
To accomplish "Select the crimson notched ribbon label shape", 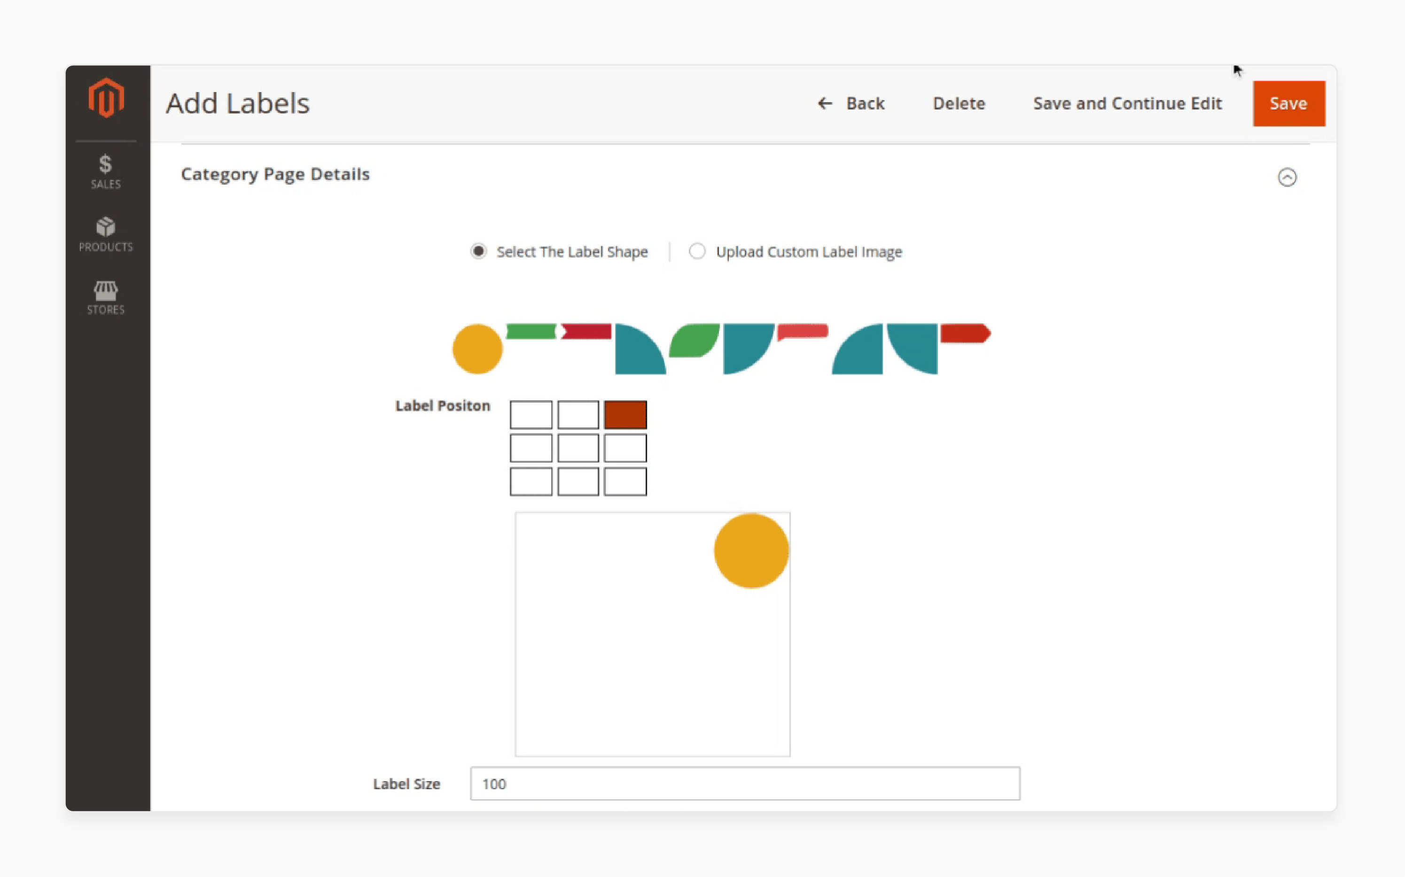I will coord(586,331).
